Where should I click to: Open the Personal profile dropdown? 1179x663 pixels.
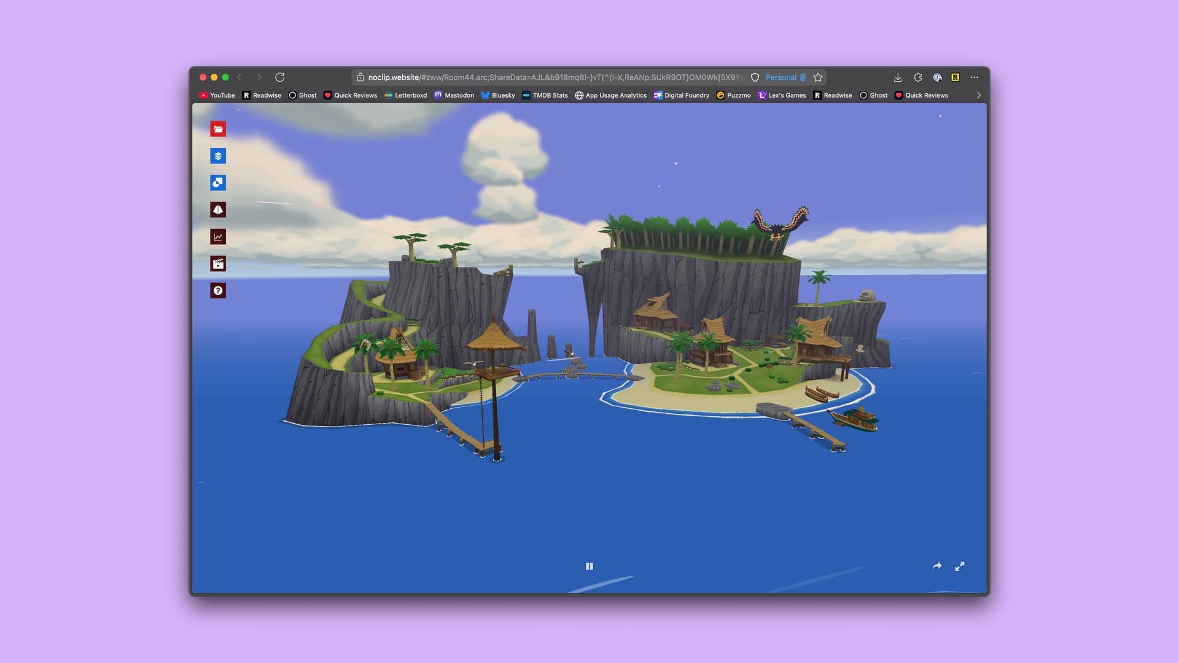pos(785,77)
